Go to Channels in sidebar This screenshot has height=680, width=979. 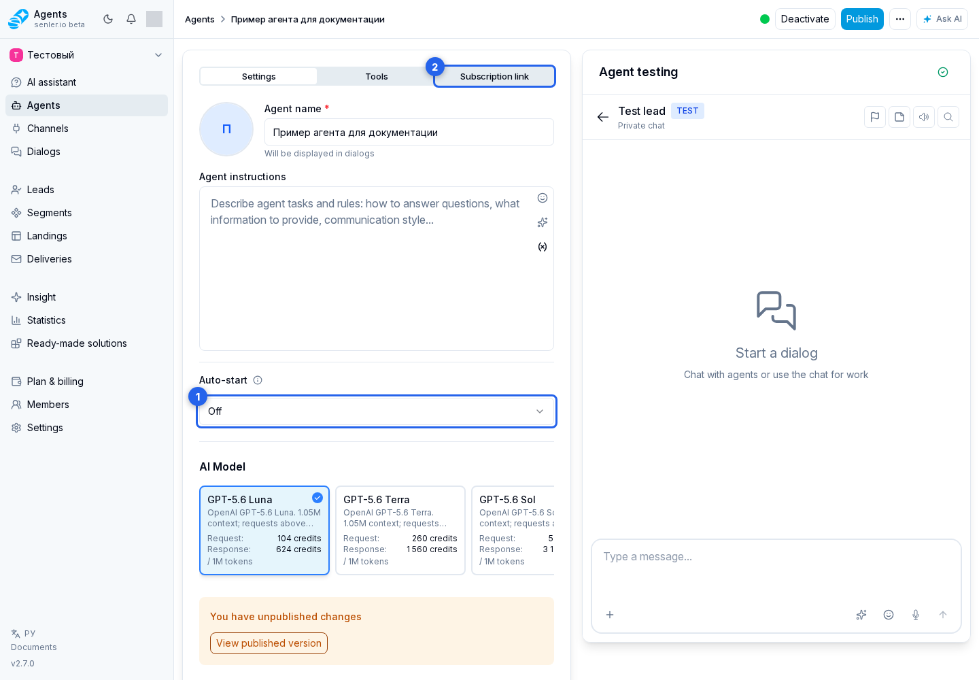click(86, 129)
